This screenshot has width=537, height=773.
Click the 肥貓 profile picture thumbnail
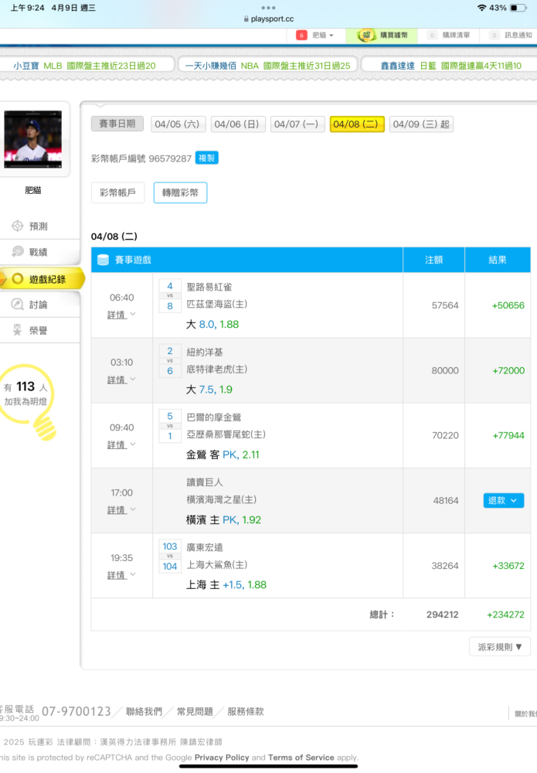pos(32,140)
